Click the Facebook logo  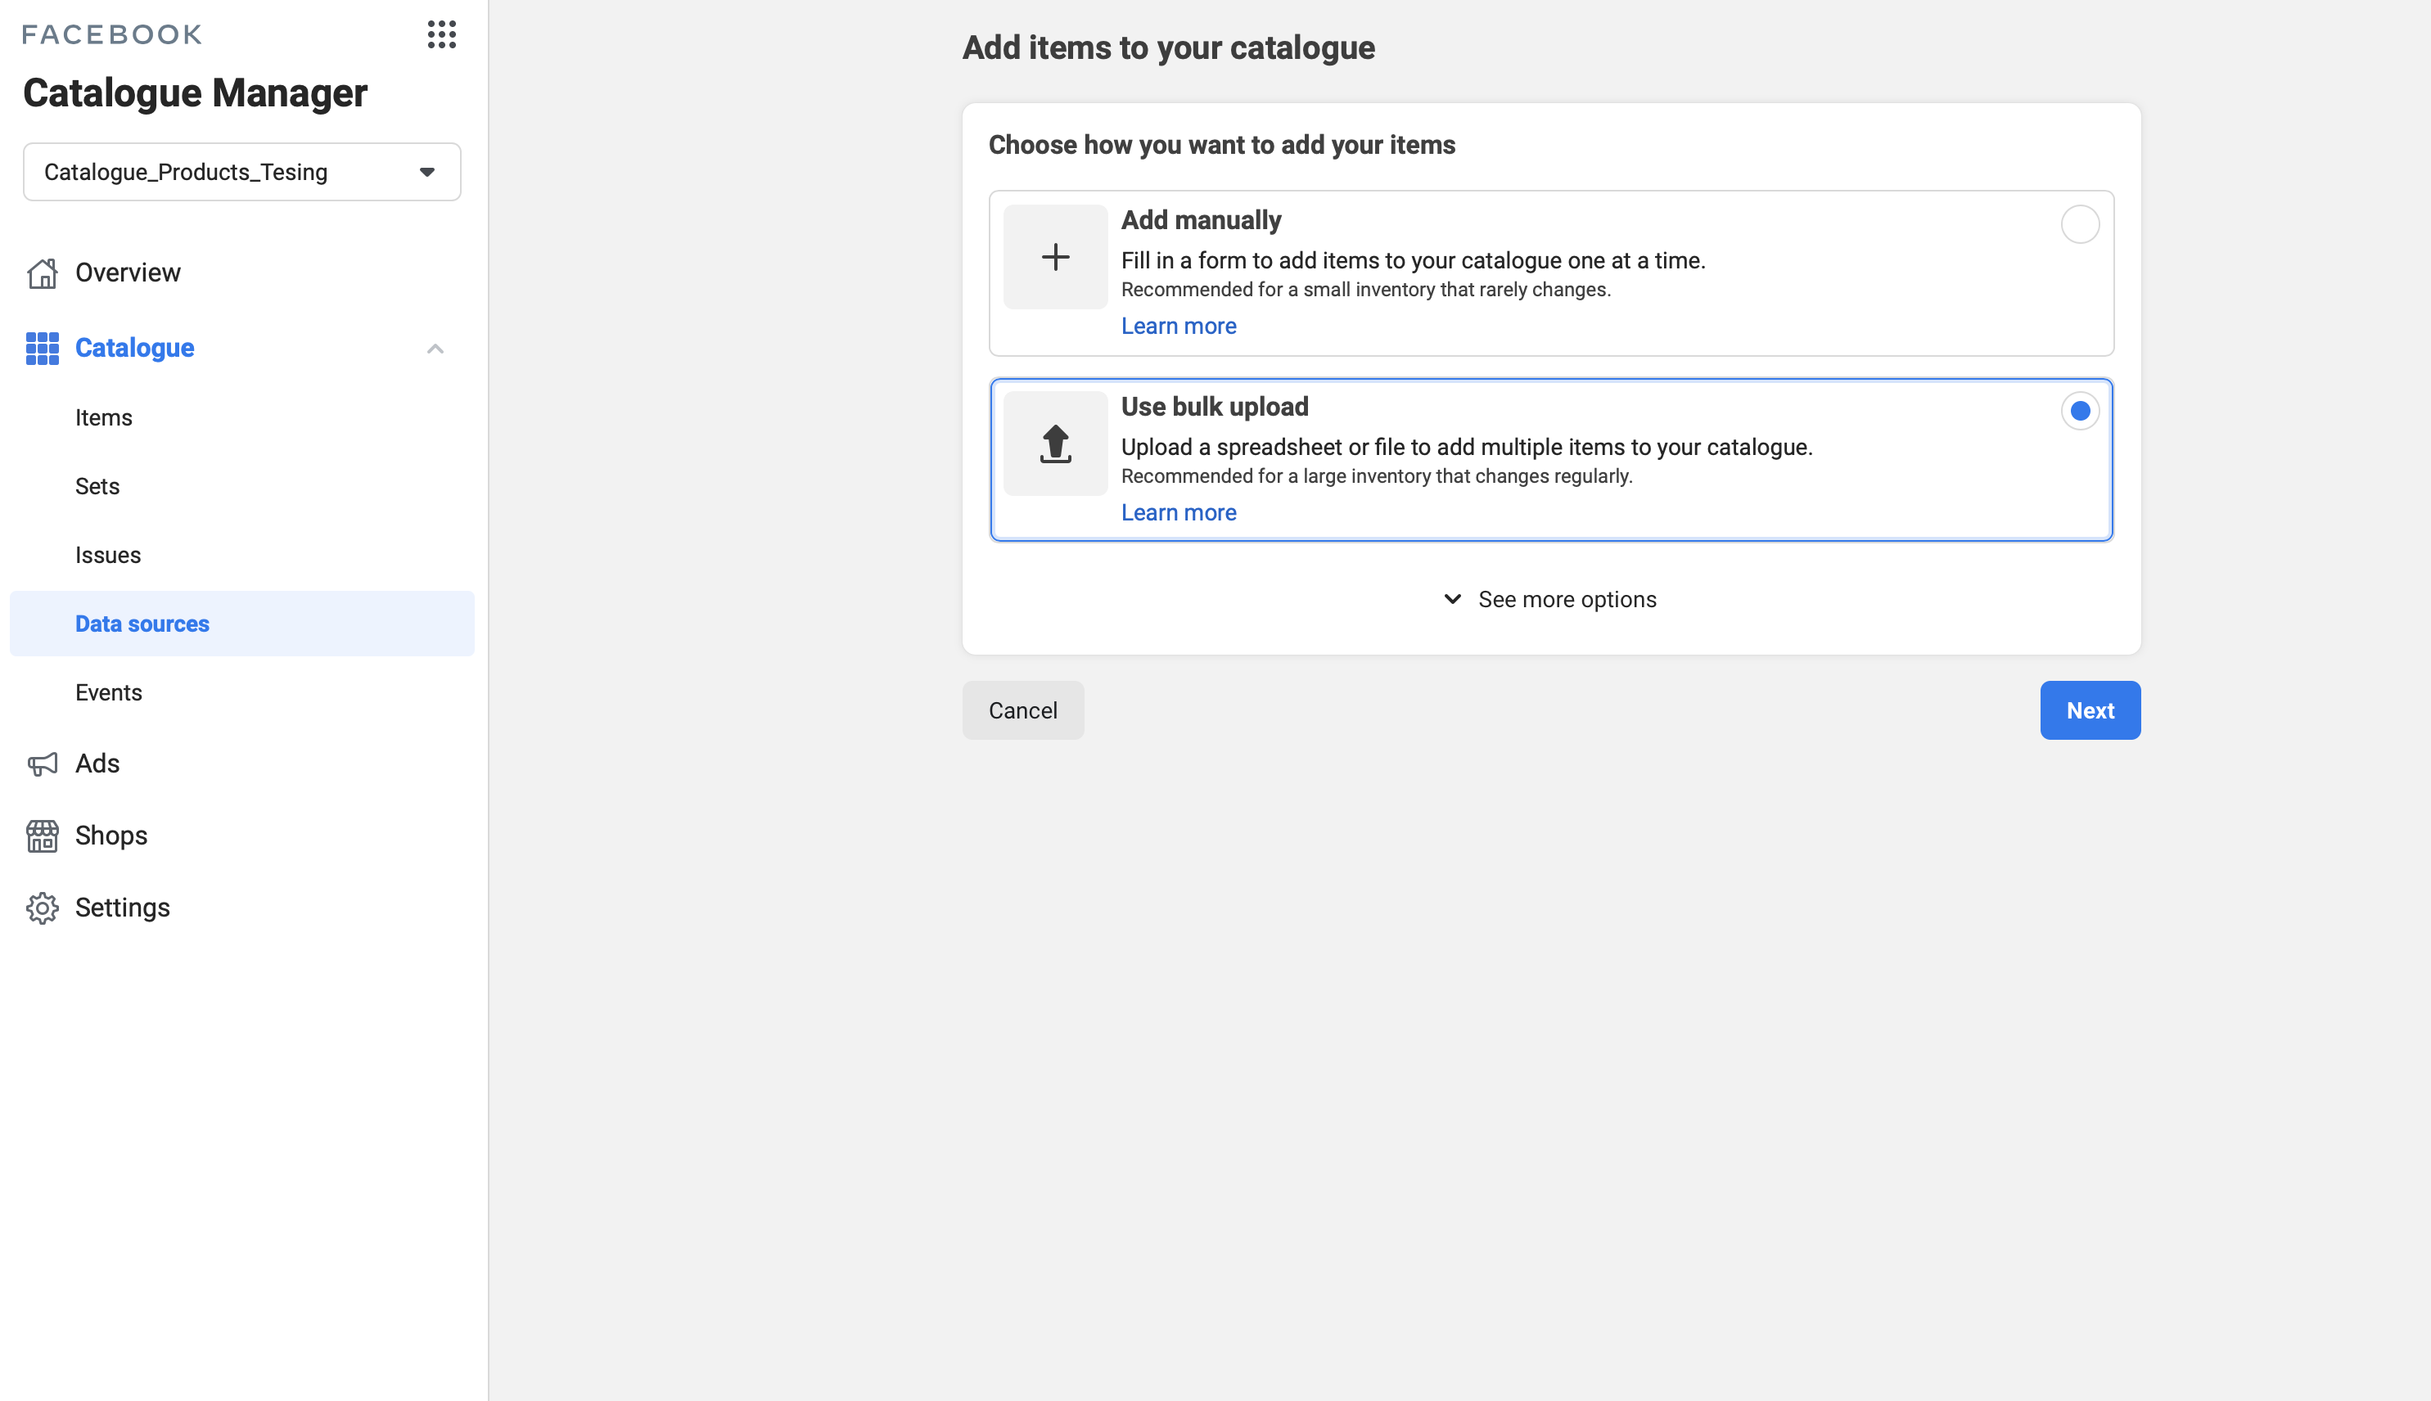coord(111,34)
